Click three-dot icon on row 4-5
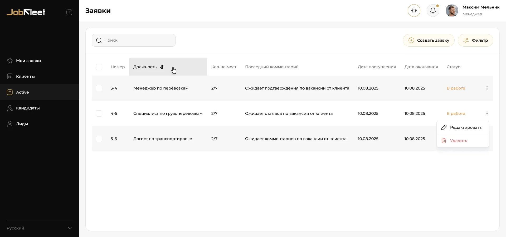The width and height of the screenshot is (506, 237). click(x=487, y=113)
